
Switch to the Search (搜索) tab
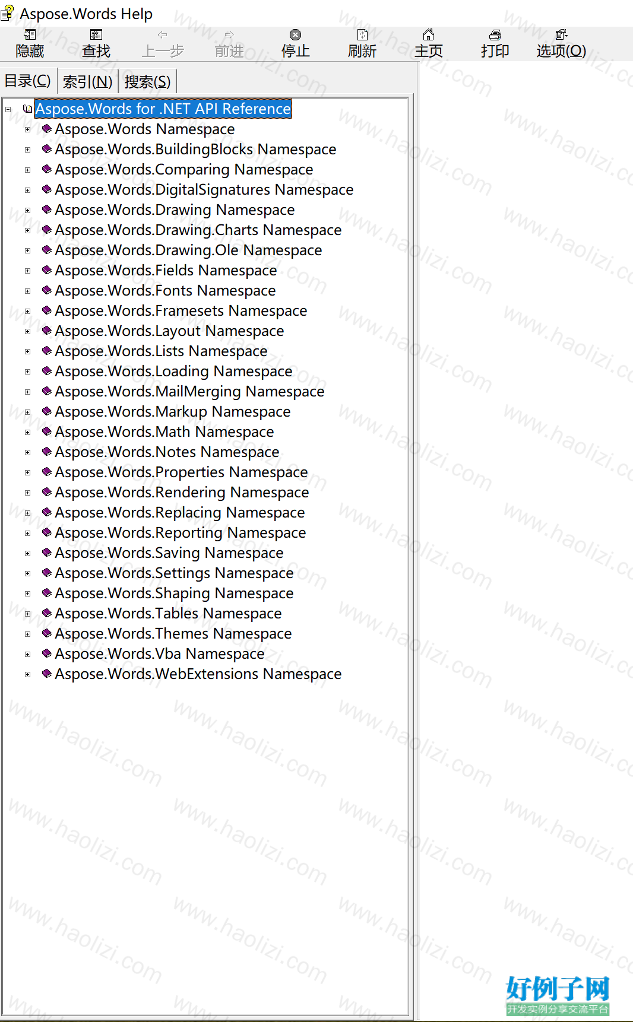pos(148,81)
